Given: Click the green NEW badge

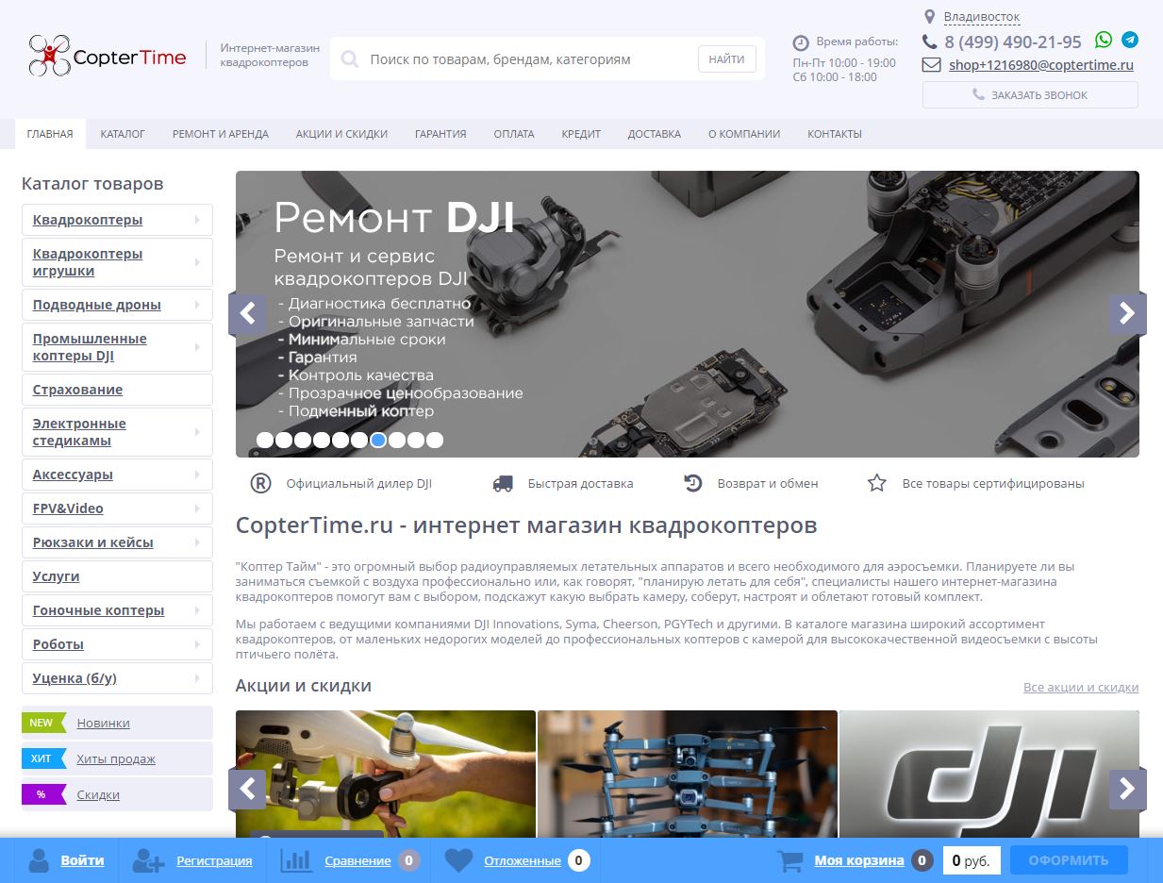Looking at the screenshot, I should click(x=43, y=723).
